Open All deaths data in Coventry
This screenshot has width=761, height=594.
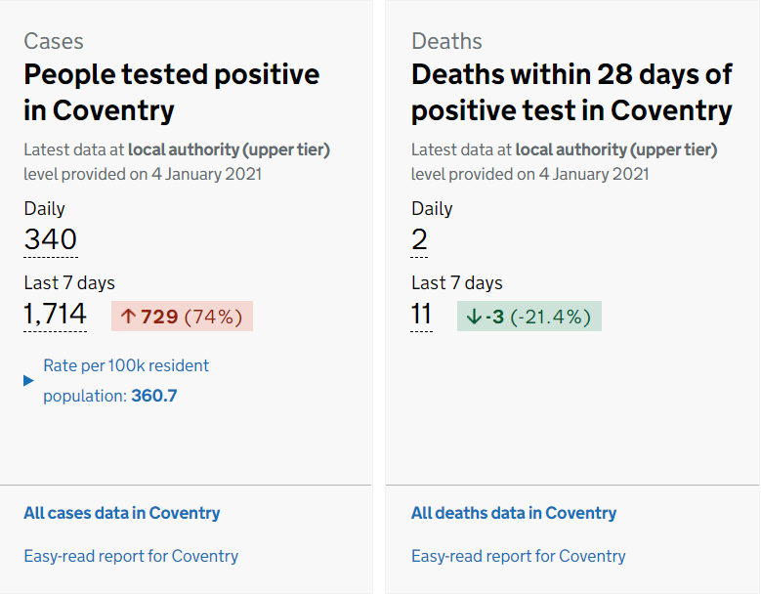[514, 513]
